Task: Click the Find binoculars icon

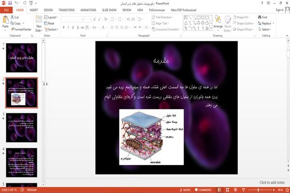Action: tap(260, 17)
